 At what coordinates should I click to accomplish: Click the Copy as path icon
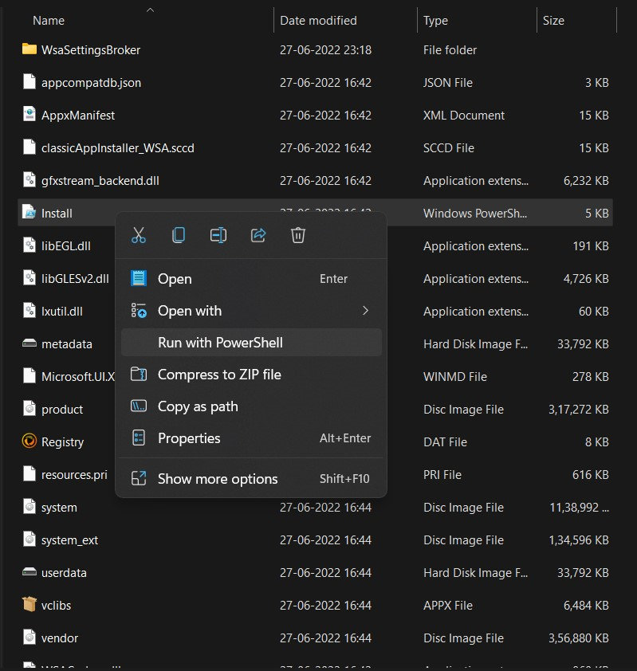click(x=139, y=406)
